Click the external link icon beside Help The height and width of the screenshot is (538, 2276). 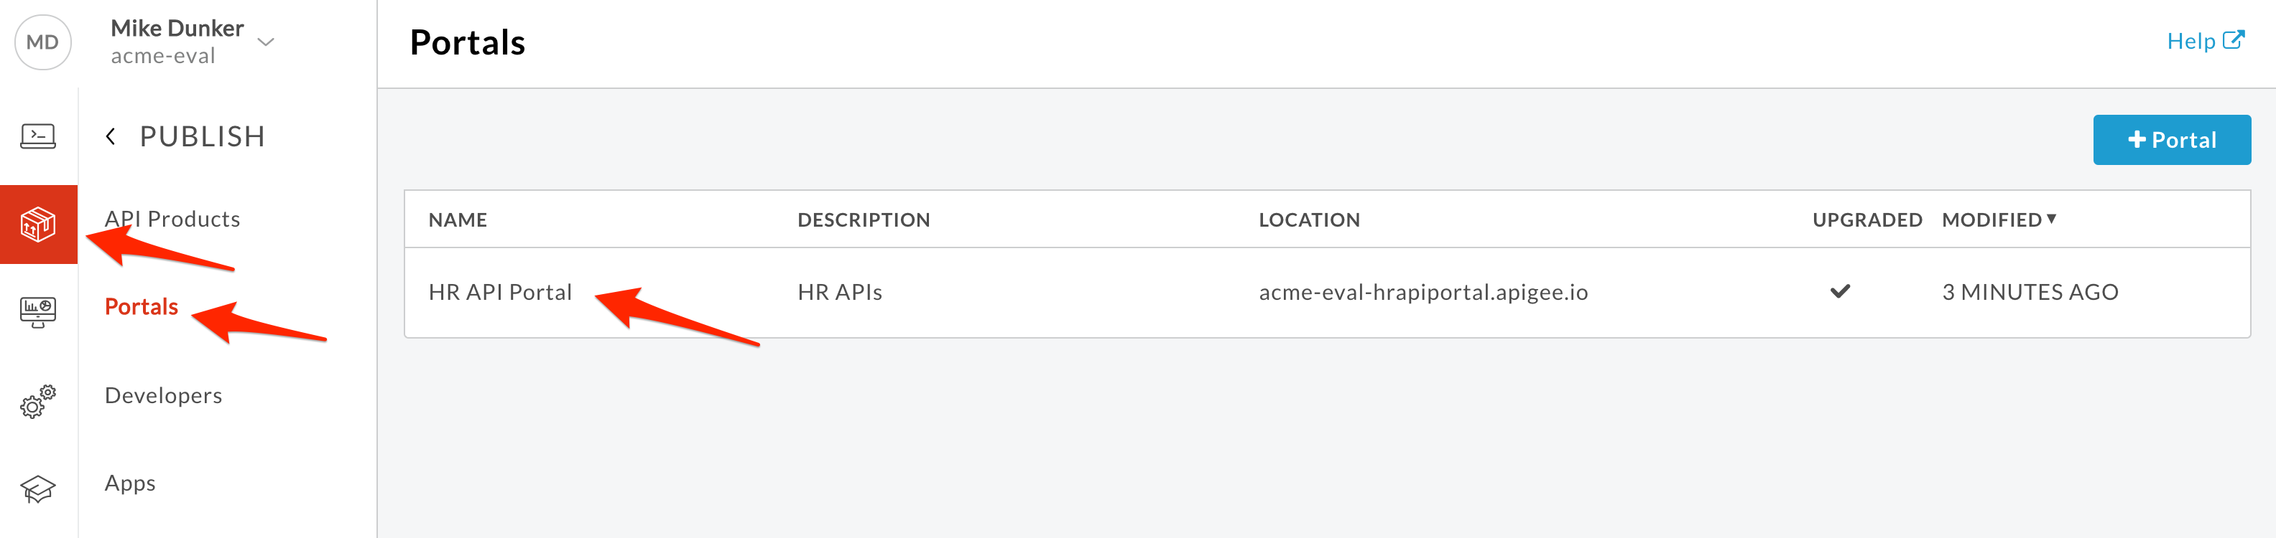tap(2233, 39)
